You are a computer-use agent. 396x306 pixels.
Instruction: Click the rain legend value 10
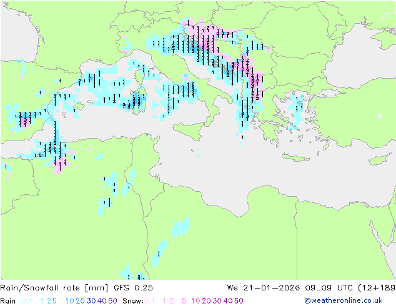coord(70,301)
